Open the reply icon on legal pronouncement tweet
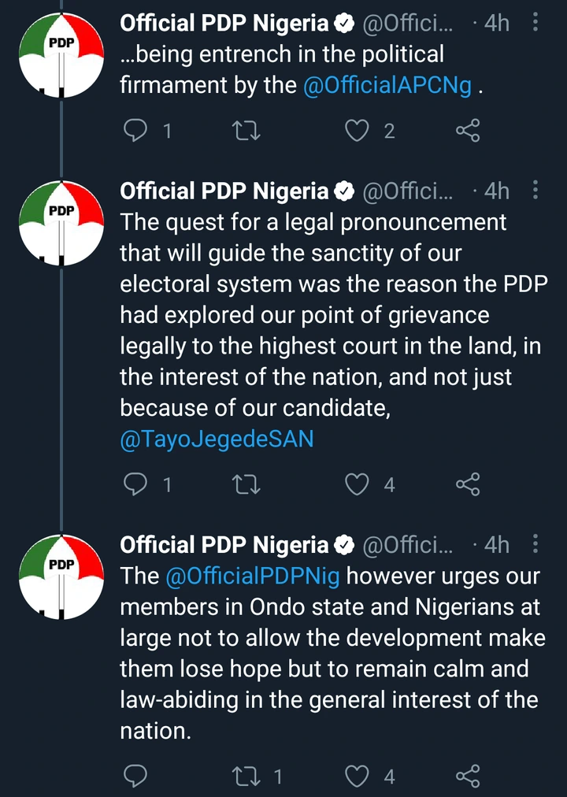 [137, 484]
